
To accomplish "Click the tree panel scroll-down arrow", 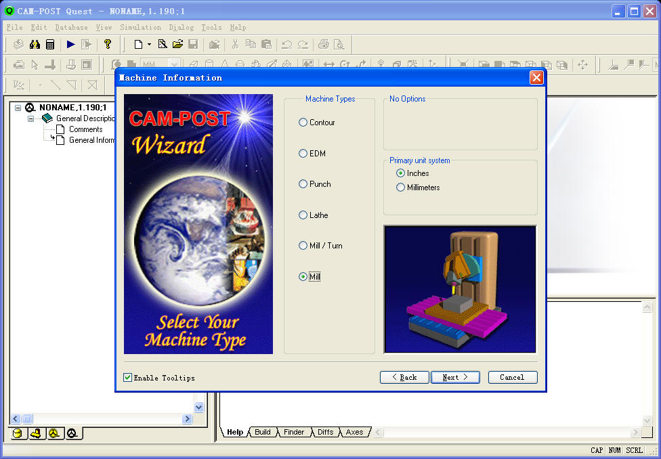I will pos(199,407).
